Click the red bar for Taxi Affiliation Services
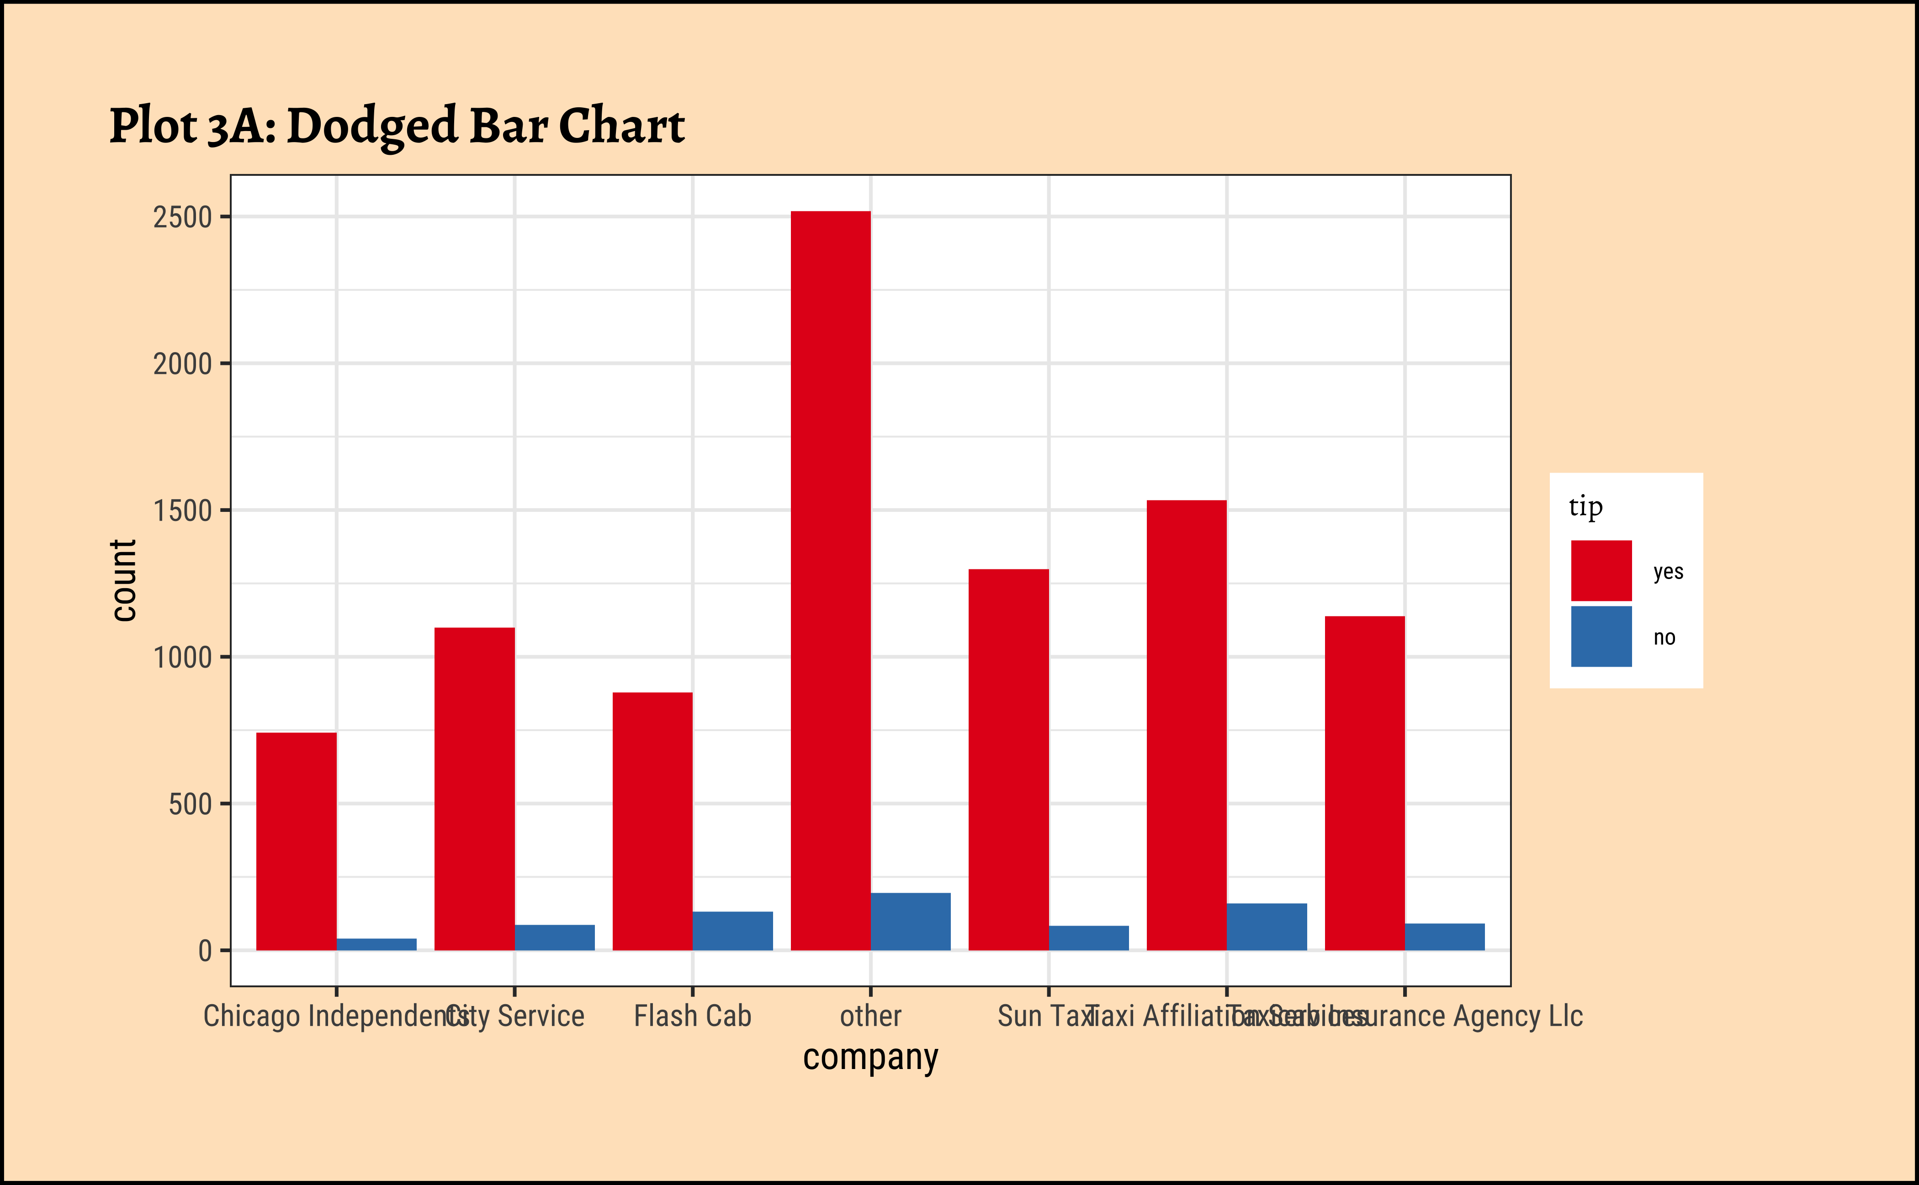The image size is (1919, 1185). pos(1186,725)
